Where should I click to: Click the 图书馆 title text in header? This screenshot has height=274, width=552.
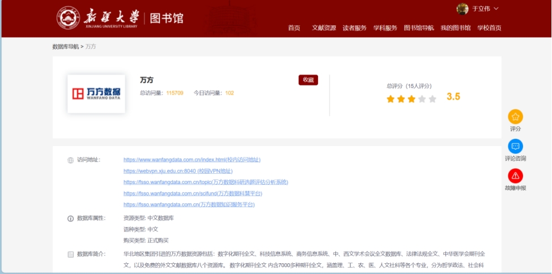click(167, 18)
